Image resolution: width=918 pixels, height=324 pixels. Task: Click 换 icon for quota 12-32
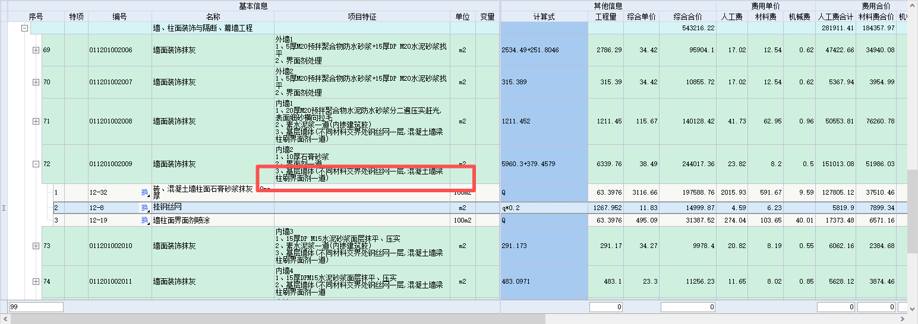coord(144,192)
